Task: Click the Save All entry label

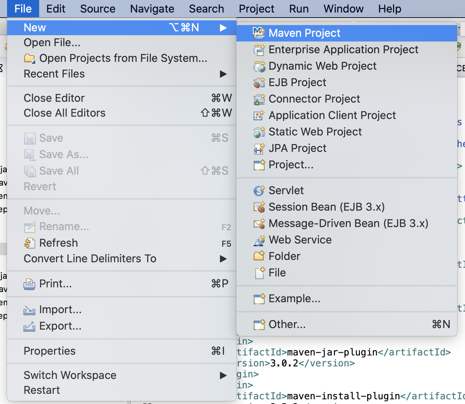Action: pos(59,171)
